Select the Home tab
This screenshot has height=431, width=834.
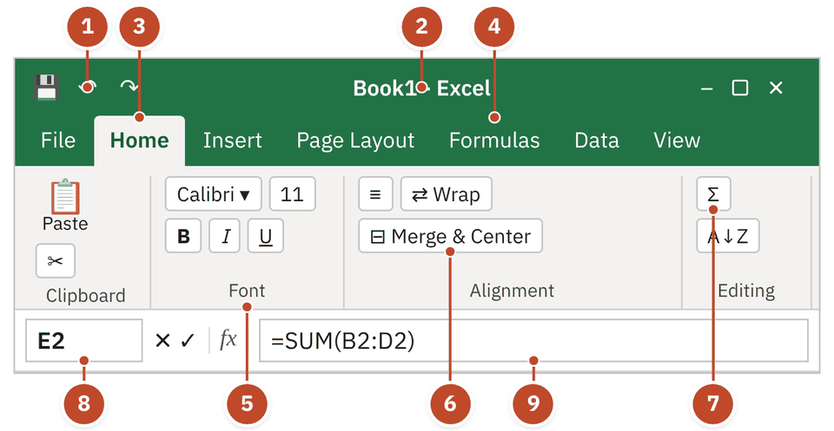(x=140, y=140)
